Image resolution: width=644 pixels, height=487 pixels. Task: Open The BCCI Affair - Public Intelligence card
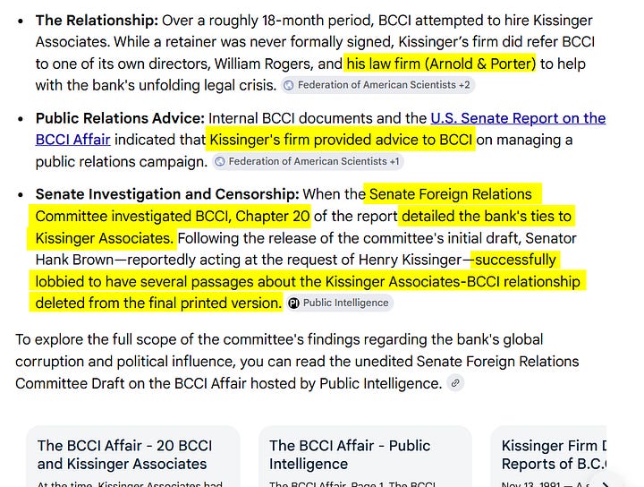click(x=365, y=457)
